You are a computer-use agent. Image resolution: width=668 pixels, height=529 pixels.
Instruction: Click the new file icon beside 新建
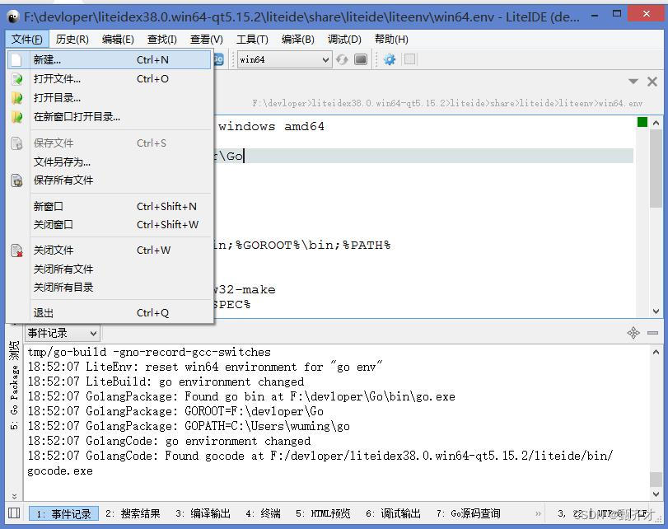(x=16, y=59)
